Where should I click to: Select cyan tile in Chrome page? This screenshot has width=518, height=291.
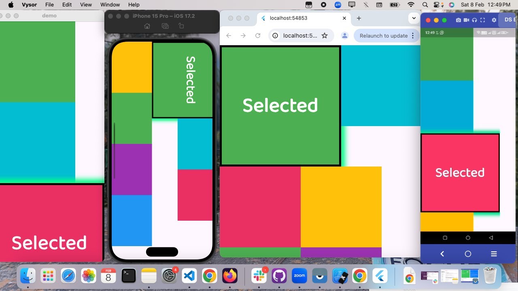tap(380, 86)
